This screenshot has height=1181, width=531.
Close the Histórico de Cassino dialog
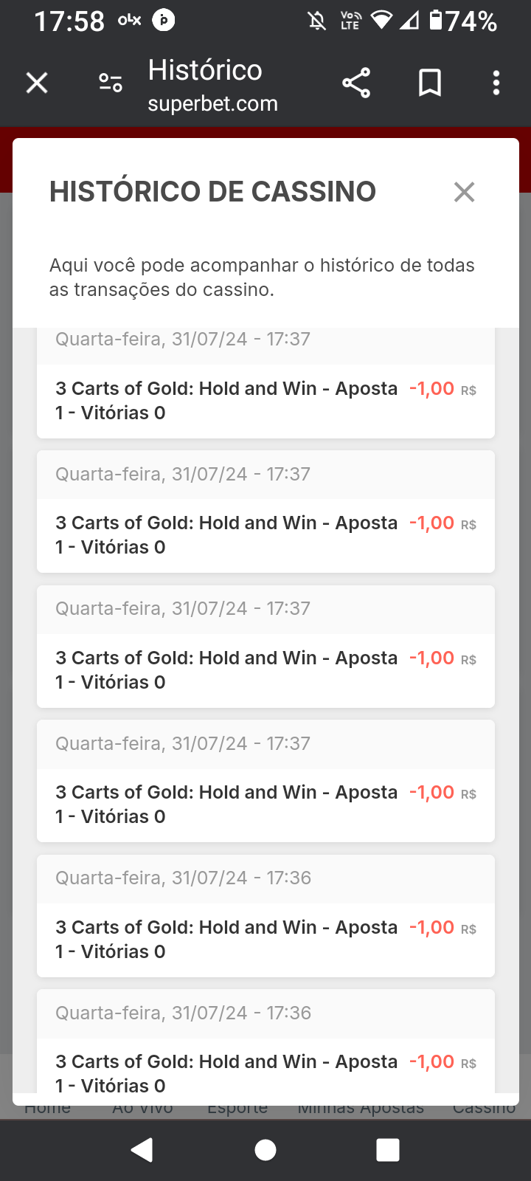point(464,192)
